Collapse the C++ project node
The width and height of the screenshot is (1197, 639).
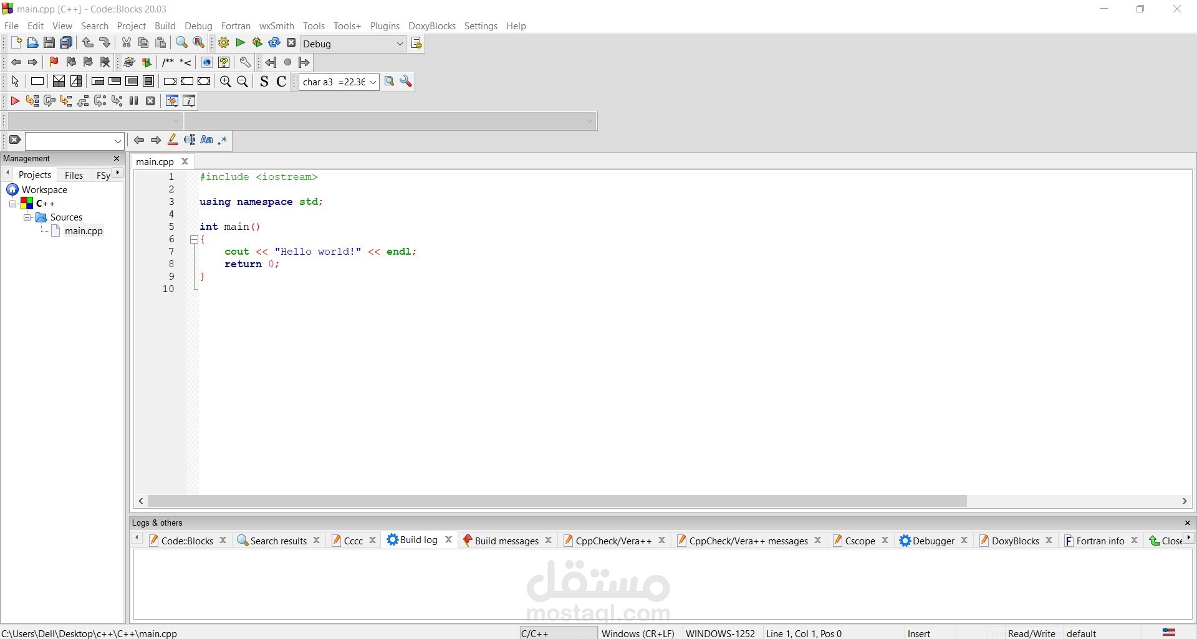[12, 204]
